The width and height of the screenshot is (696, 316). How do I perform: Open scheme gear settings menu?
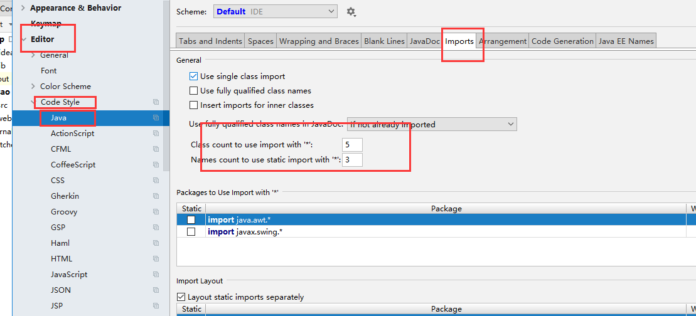point(351,12)
